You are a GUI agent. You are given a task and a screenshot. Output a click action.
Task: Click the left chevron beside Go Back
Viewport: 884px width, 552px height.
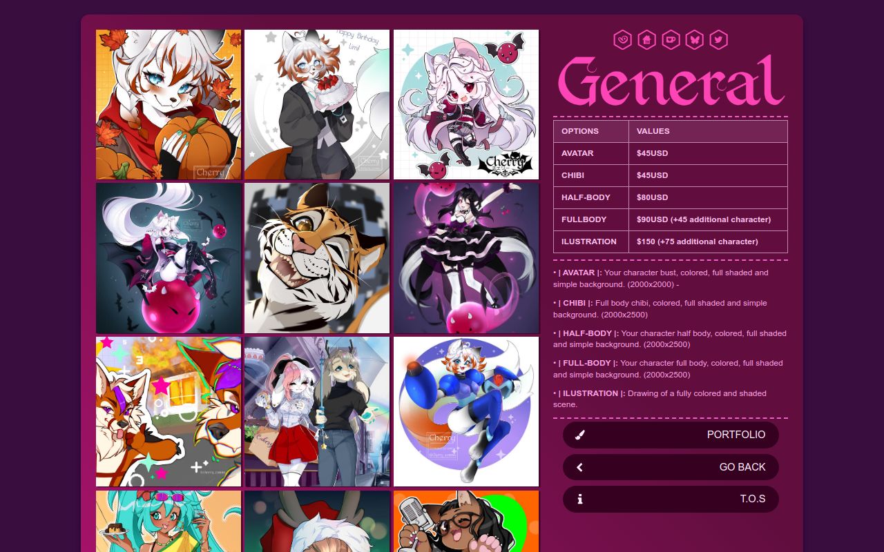point(579,467)
